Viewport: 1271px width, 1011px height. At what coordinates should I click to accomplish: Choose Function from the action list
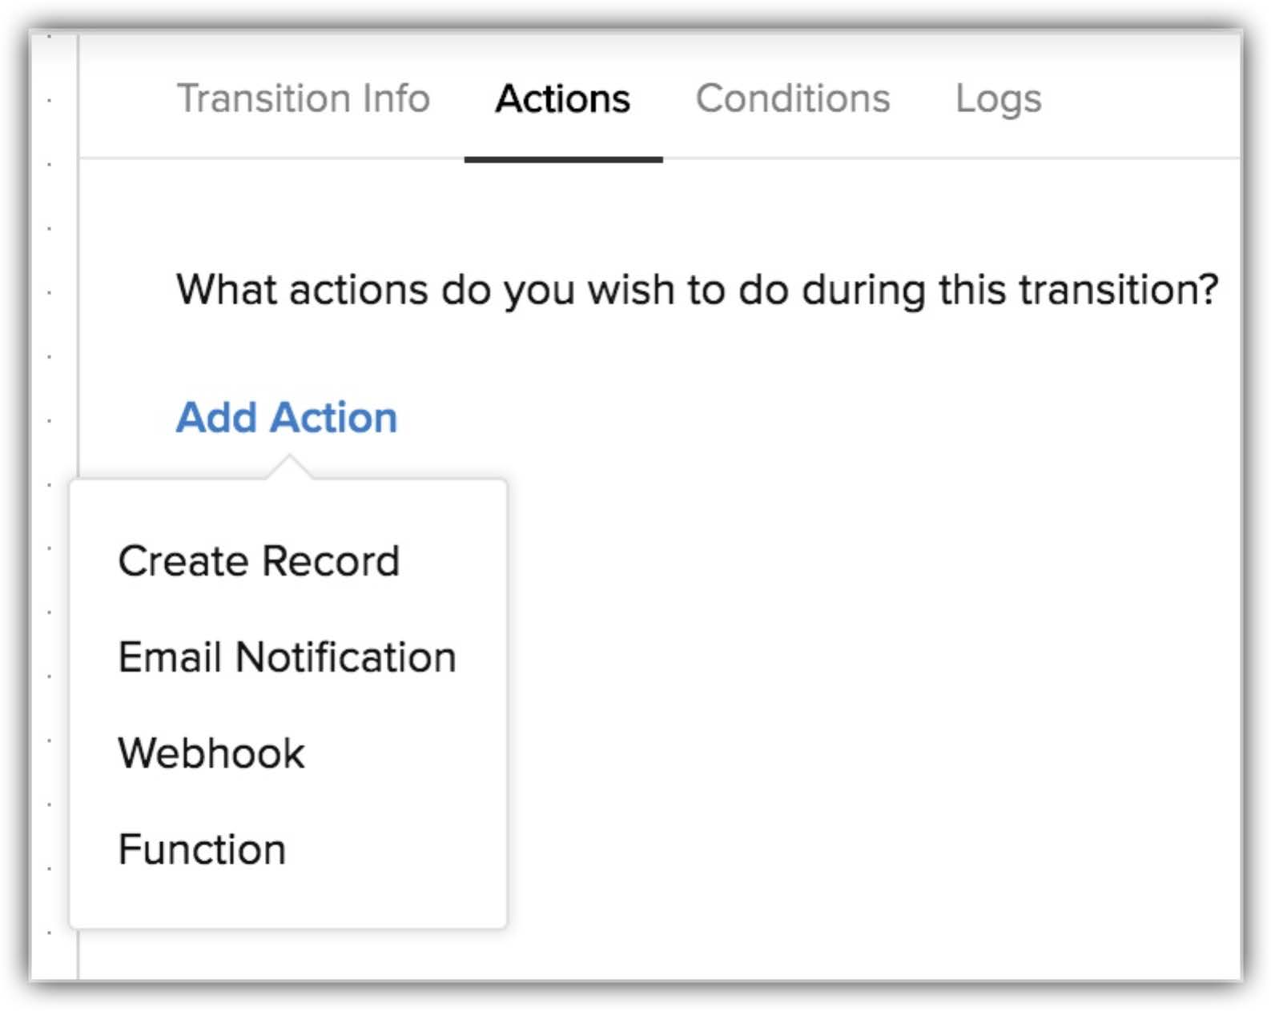[x=202, y=849]
